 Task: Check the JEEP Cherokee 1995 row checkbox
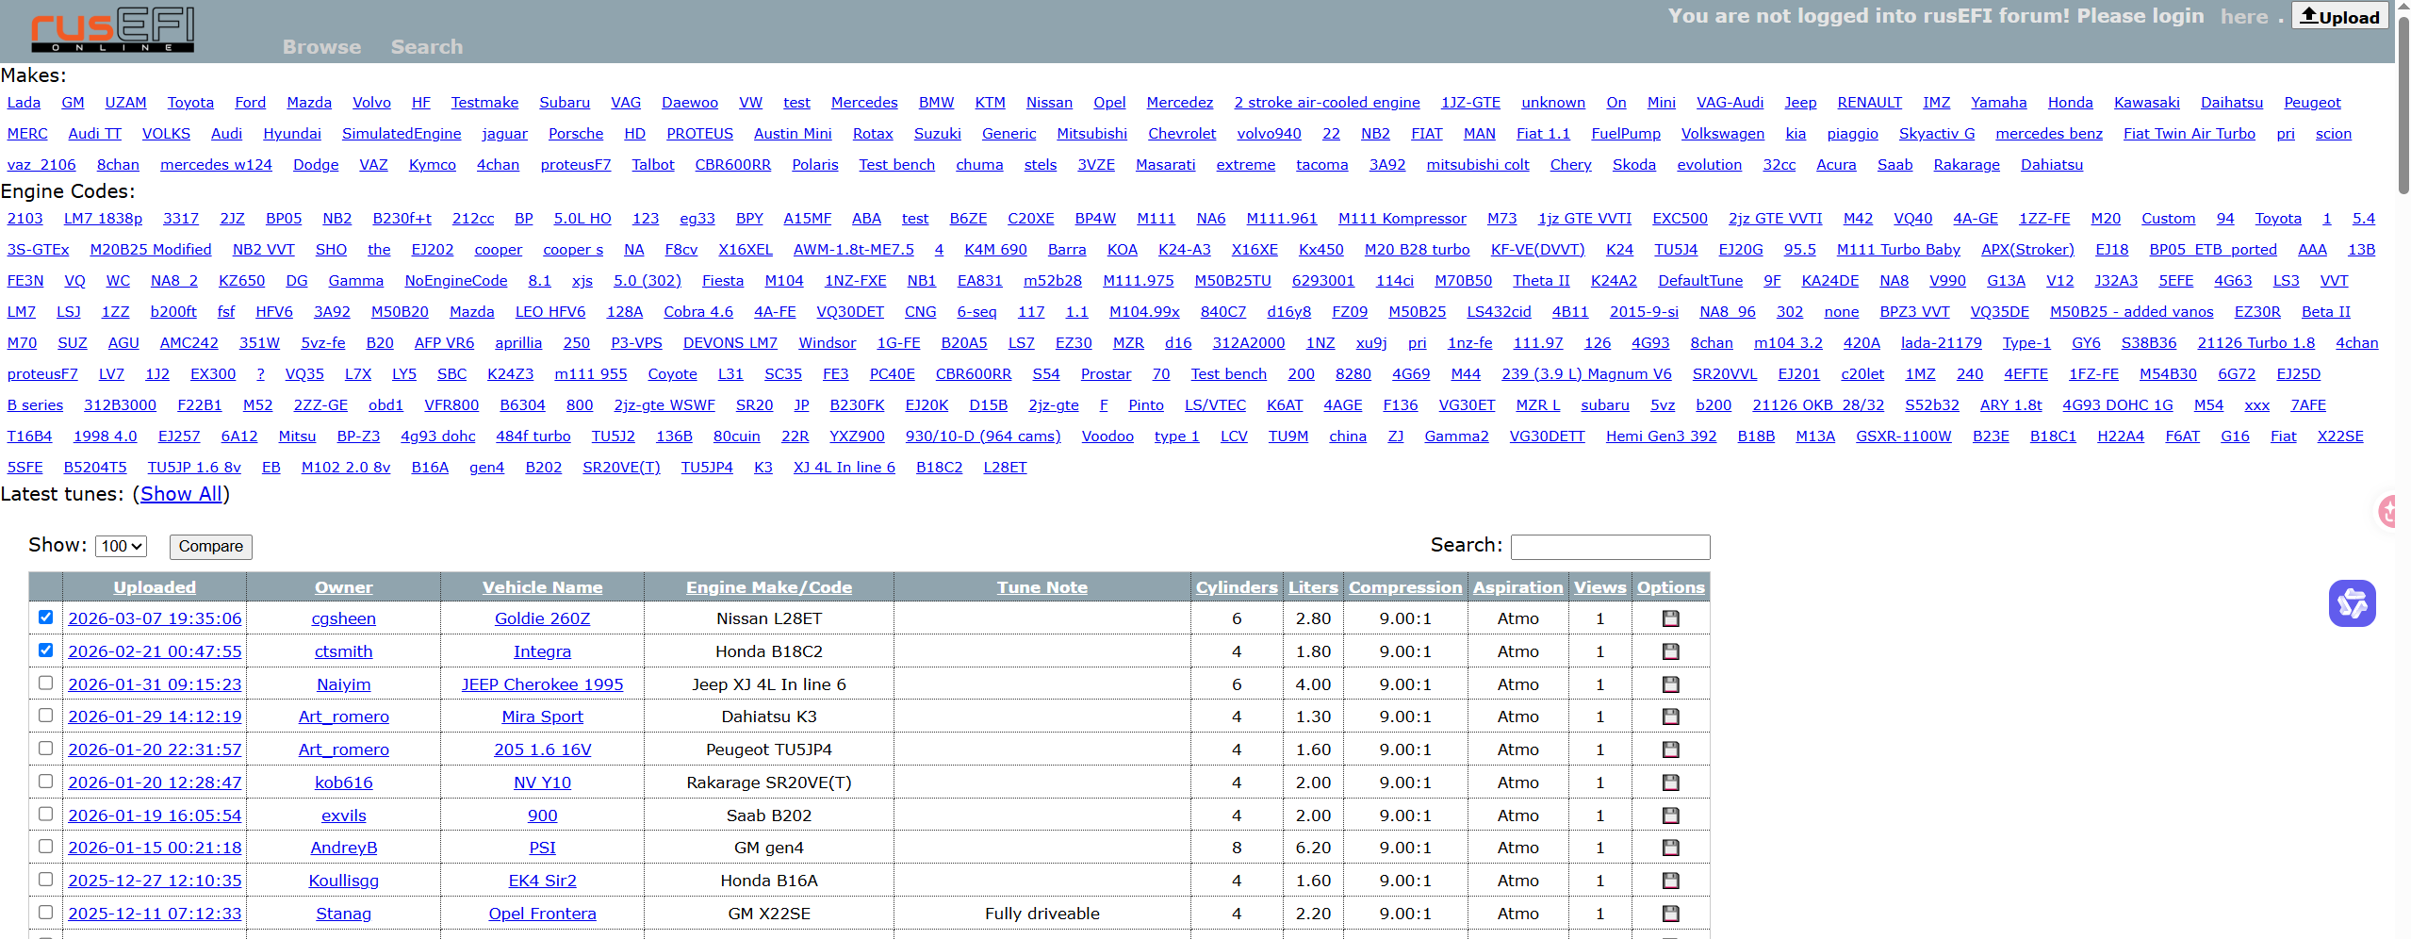click(x=45, y=684)
